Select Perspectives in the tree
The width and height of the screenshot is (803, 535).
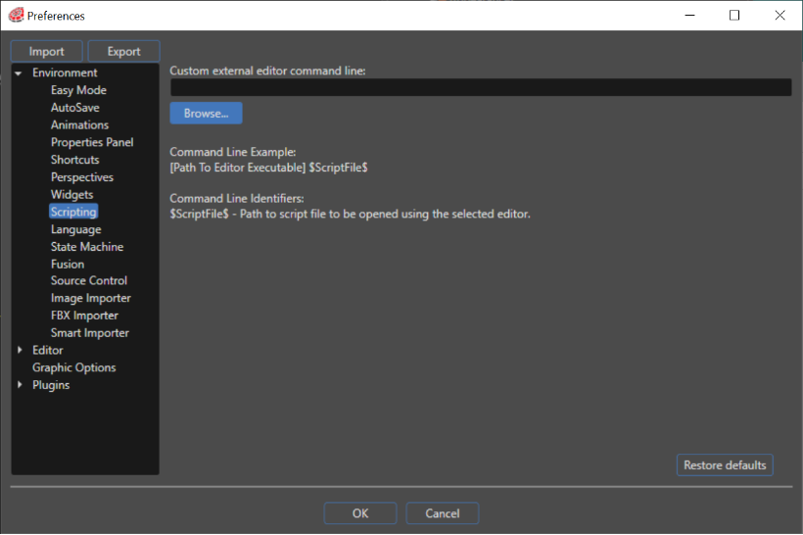[x=82, y=177]
